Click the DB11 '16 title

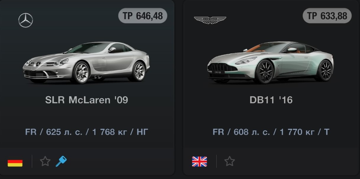tap(271, 100)
